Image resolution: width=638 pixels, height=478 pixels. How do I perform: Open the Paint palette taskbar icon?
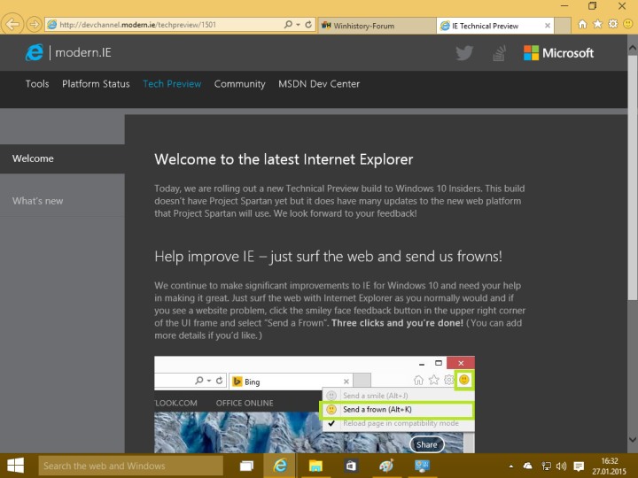tap(386, 466)
